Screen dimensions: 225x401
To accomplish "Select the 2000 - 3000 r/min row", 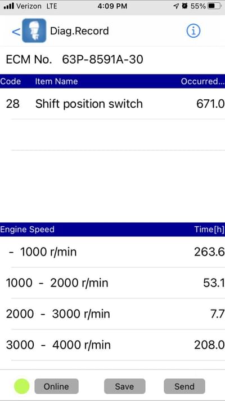I will point(112,314).
